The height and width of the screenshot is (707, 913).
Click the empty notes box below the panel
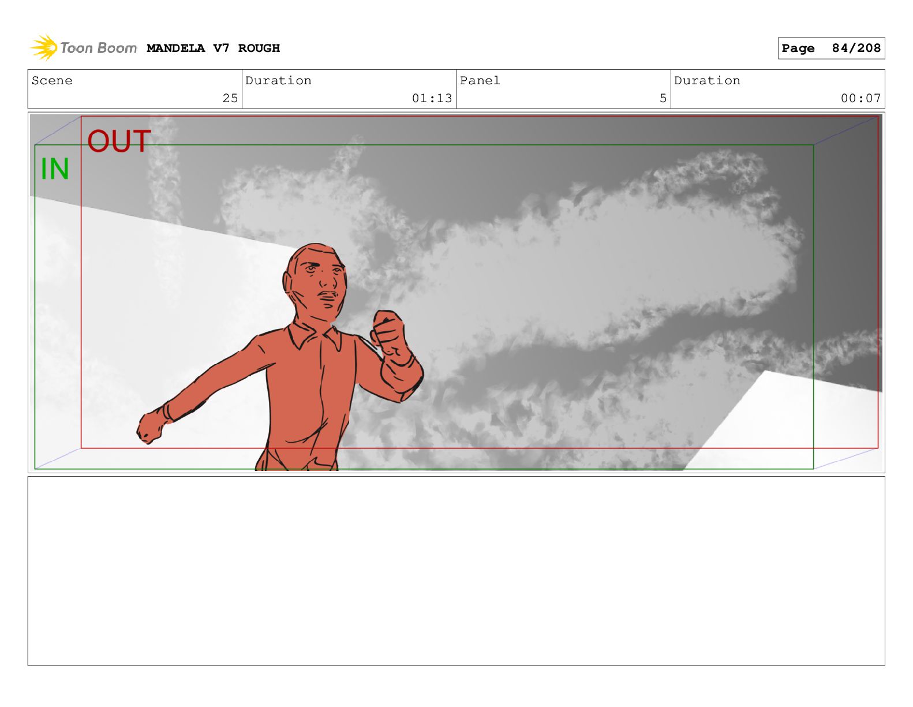coord(456,571)
